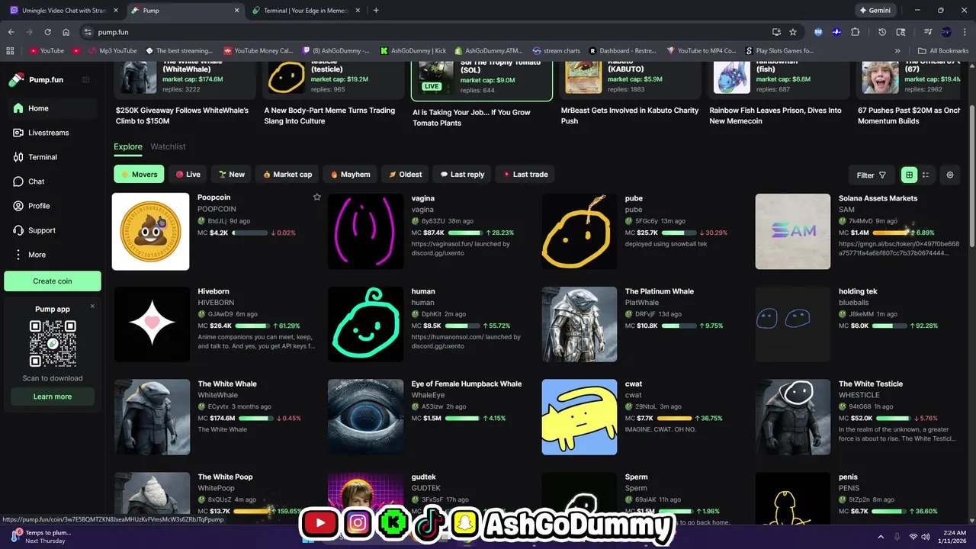Open Support in the sidebar
Viewport: 976px width, 549px height.
[x=52, y=230]
